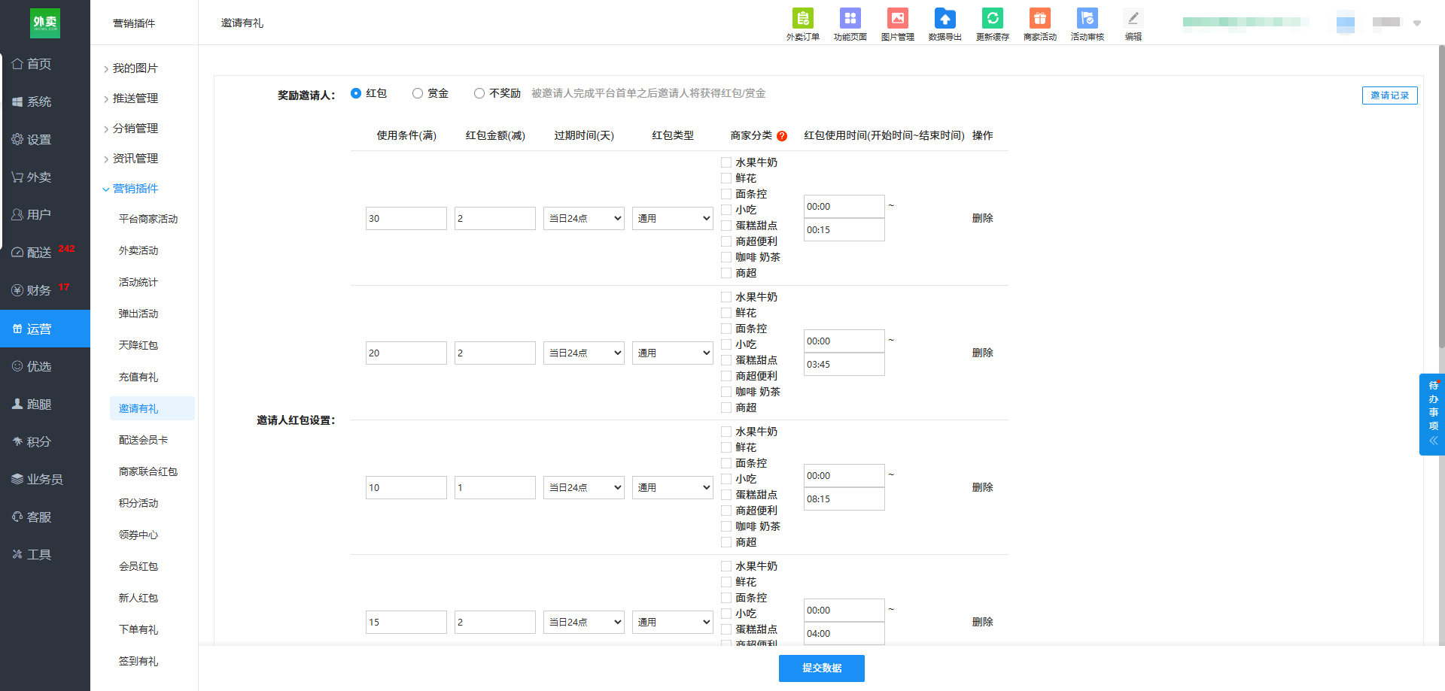The width and height of the screenshot is (1445, 691).
Task: Open the account menu arrow at top right
Action: [x=1417, y=23]
